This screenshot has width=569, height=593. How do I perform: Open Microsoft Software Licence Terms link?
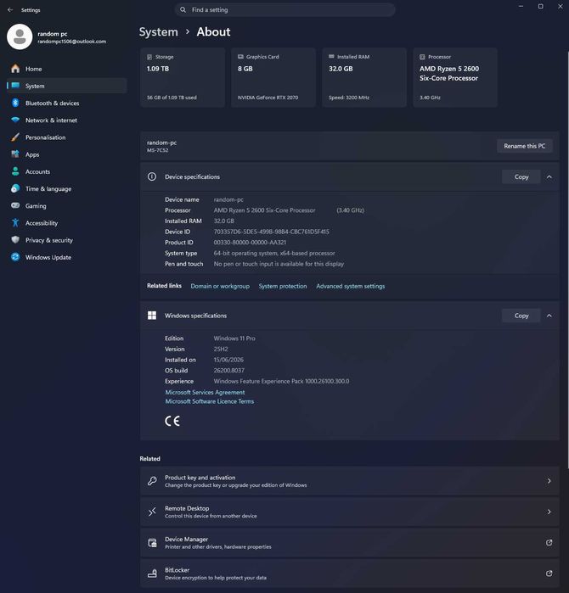click(x=210, y=401)
